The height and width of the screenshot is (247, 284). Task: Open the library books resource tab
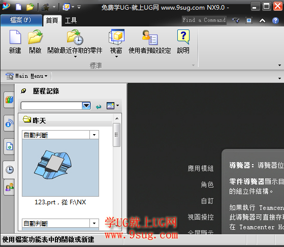tap(9, 100)
